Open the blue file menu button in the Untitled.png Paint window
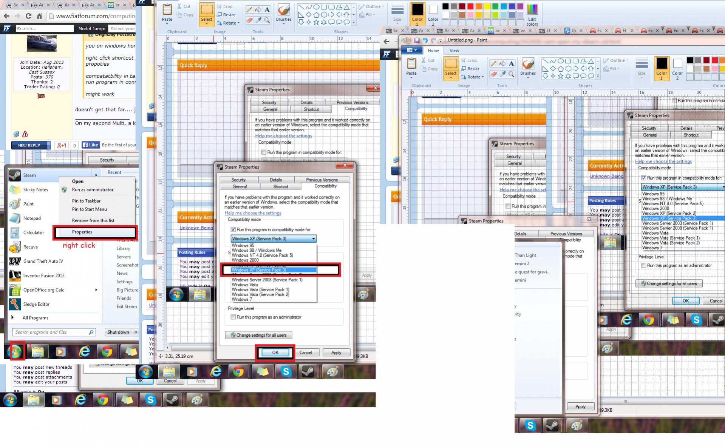The image size is (725, 448). (x=411, y=50)
